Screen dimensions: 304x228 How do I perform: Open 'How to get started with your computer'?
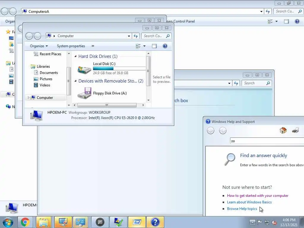tap(258, 195)
